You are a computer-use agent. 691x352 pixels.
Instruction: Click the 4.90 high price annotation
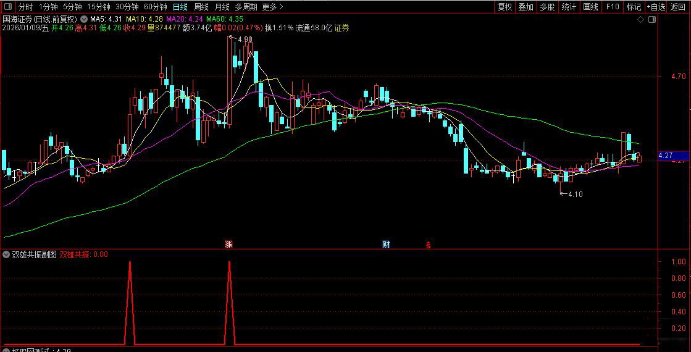click(245, 40)
